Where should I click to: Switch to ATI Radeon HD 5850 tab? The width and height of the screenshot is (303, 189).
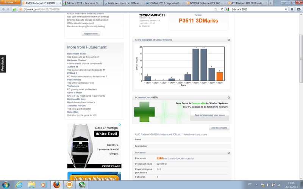[247, 3]
